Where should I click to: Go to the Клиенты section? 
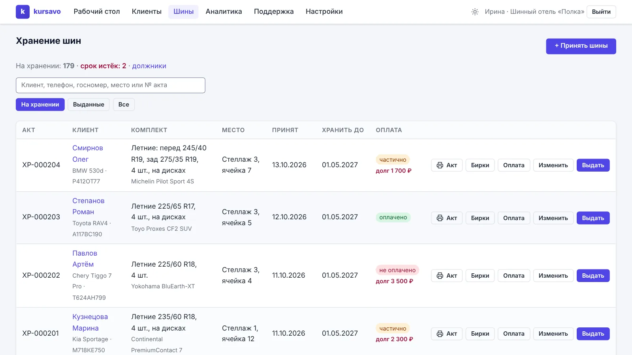pos(147,12)
